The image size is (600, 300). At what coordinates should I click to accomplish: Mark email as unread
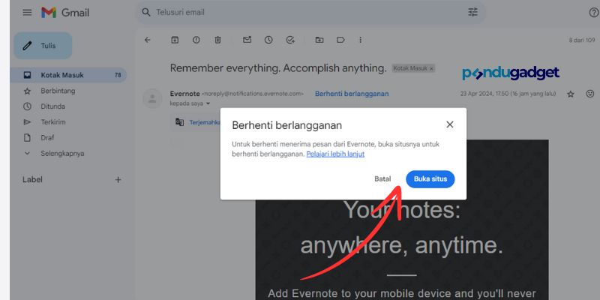[x=247, y=40]
